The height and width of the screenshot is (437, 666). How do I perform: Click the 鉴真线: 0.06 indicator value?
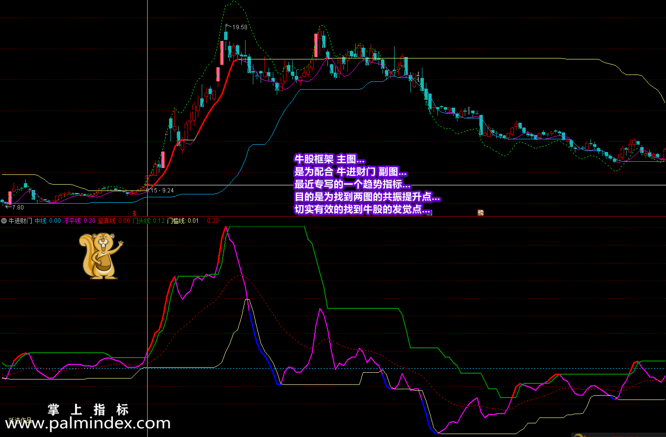point(114,221)
